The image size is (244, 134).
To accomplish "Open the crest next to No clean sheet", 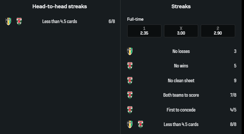I will point(130,80).
